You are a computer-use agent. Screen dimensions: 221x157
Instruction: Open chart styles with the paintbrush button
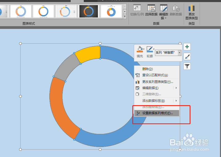187,56
